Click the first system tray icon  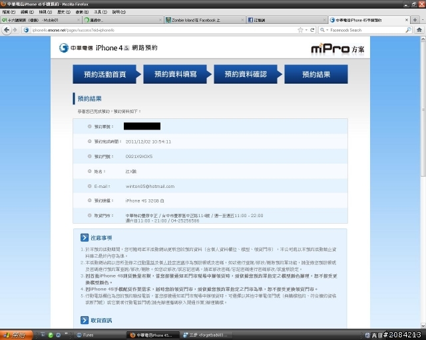point(367,335)
